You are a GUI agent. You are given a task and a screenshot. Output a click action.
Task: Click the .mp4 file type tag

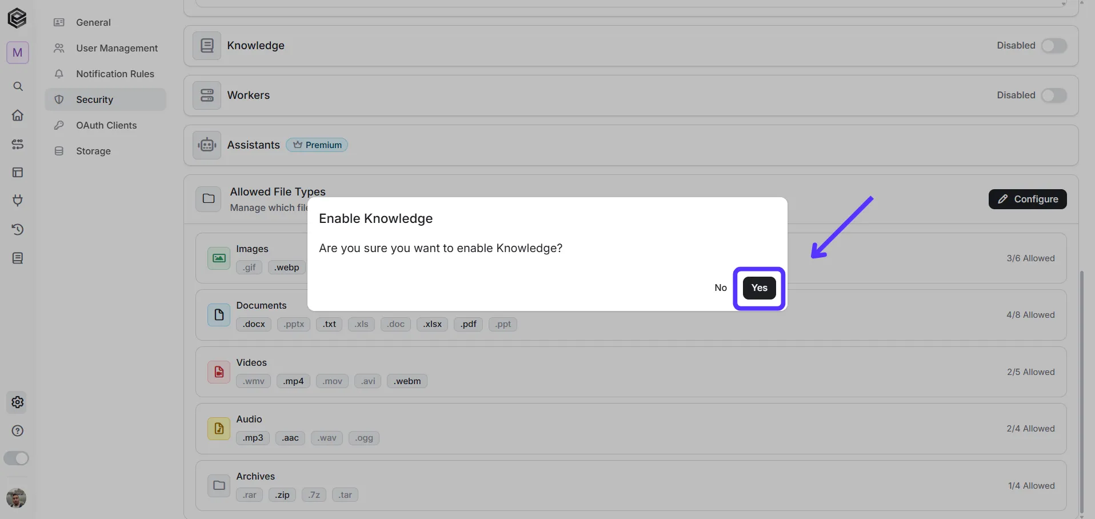tap(294, 381)
